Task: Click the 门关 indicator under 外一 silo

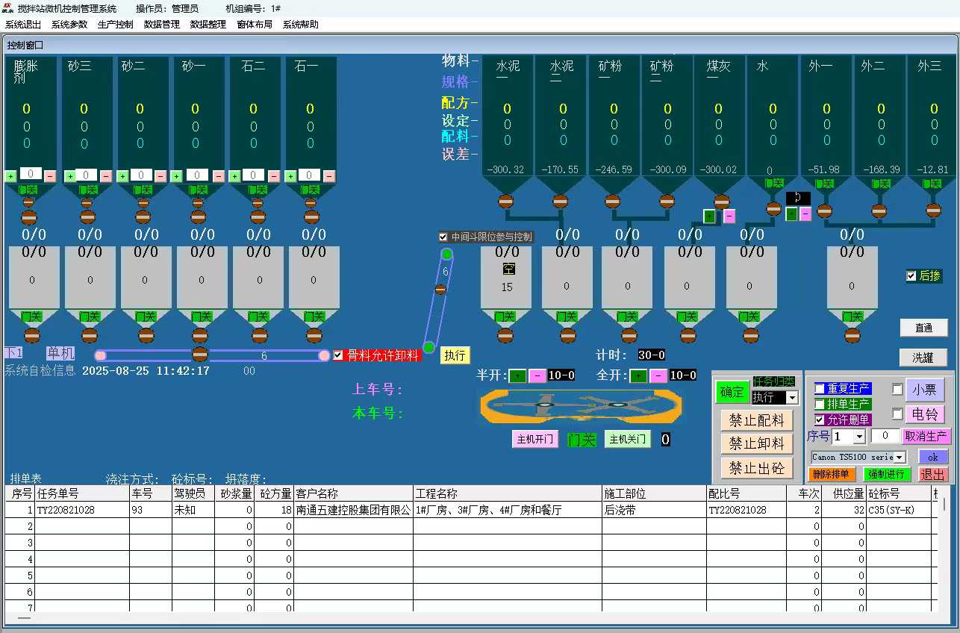Action: (824, 184)
